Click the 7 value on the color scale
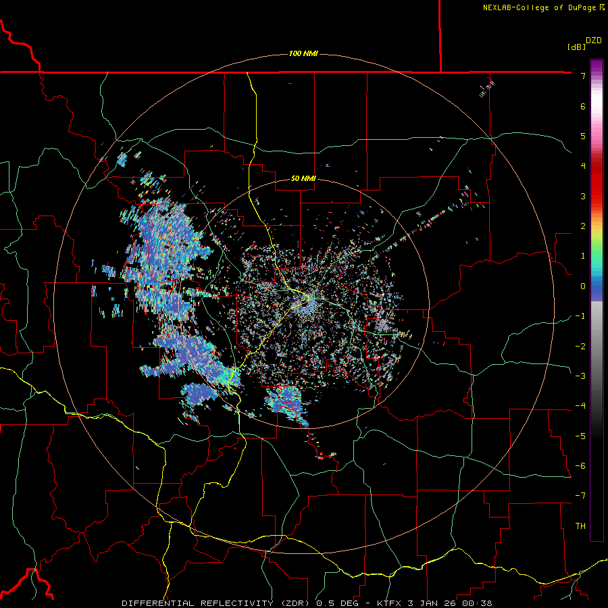 (x=583, y=76)
